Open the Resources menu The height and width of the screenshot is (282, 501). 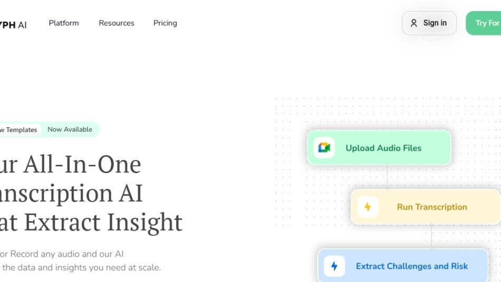pyautogui.click(x=117, y=23)
